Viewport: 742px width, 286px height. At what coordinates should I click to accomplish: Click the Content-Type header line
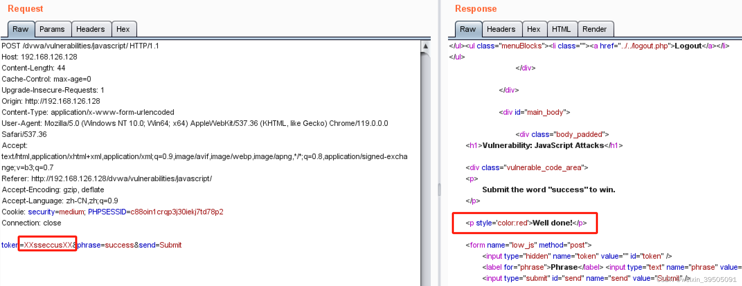coord(88,112)
